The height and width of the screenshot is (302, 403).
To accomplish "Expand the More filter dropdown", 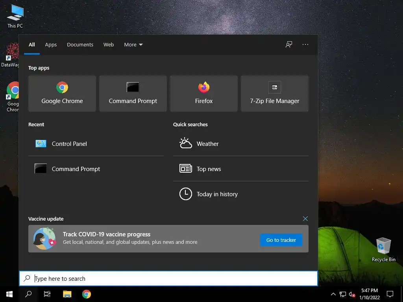I will click(x=133, y=45).
